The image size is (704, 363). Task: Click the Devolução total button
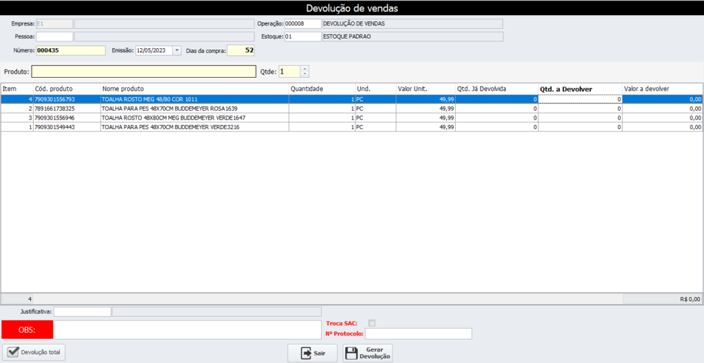tap(34, 353)
